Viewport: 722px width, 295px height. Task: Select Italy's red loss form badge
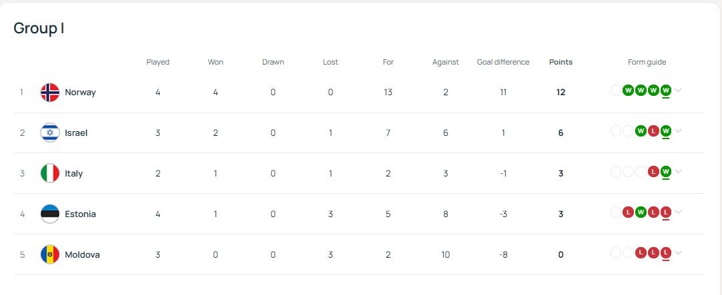click(x=653, y=171)
